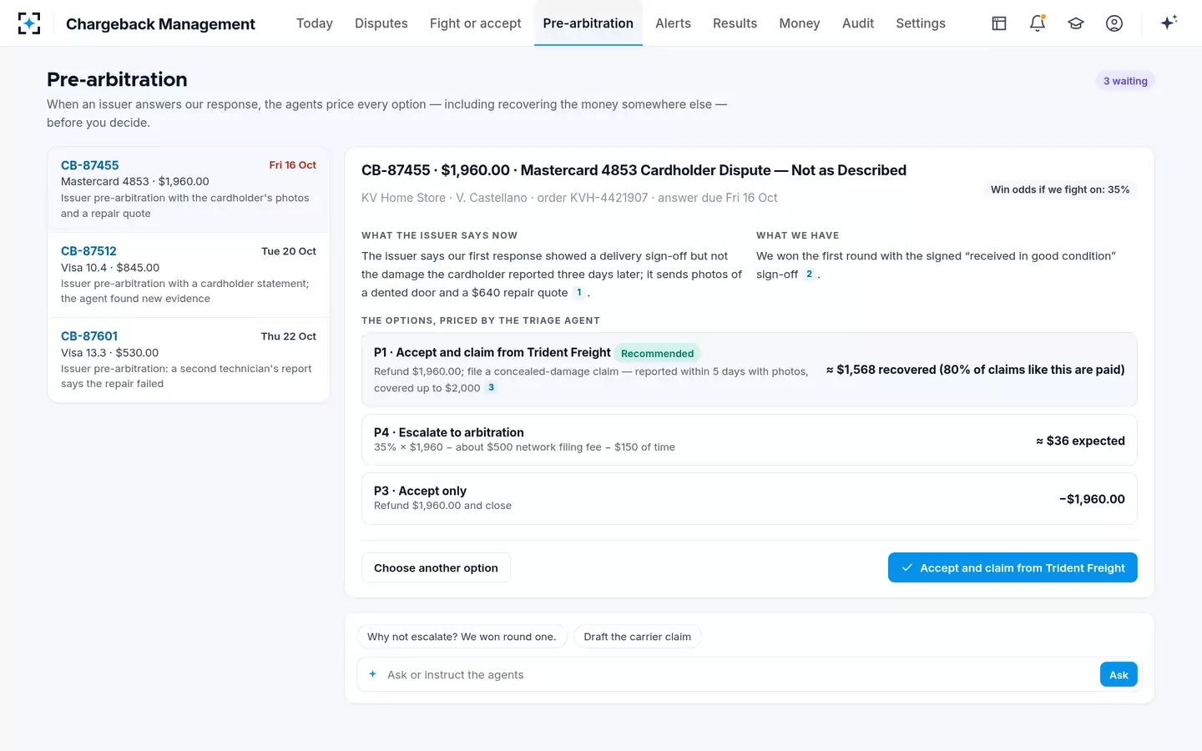The width and height of the screenshot is (1202, 751).
Task: Open the Disputes tab
Action: click(381, 23)
